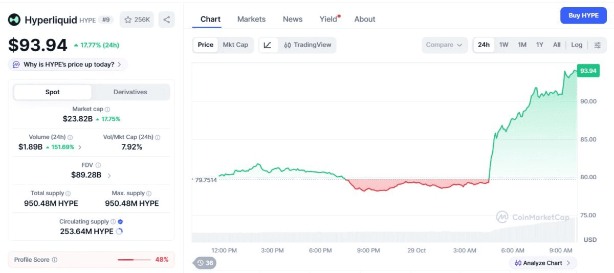Click Total supply info icon

tap(68, 194)
